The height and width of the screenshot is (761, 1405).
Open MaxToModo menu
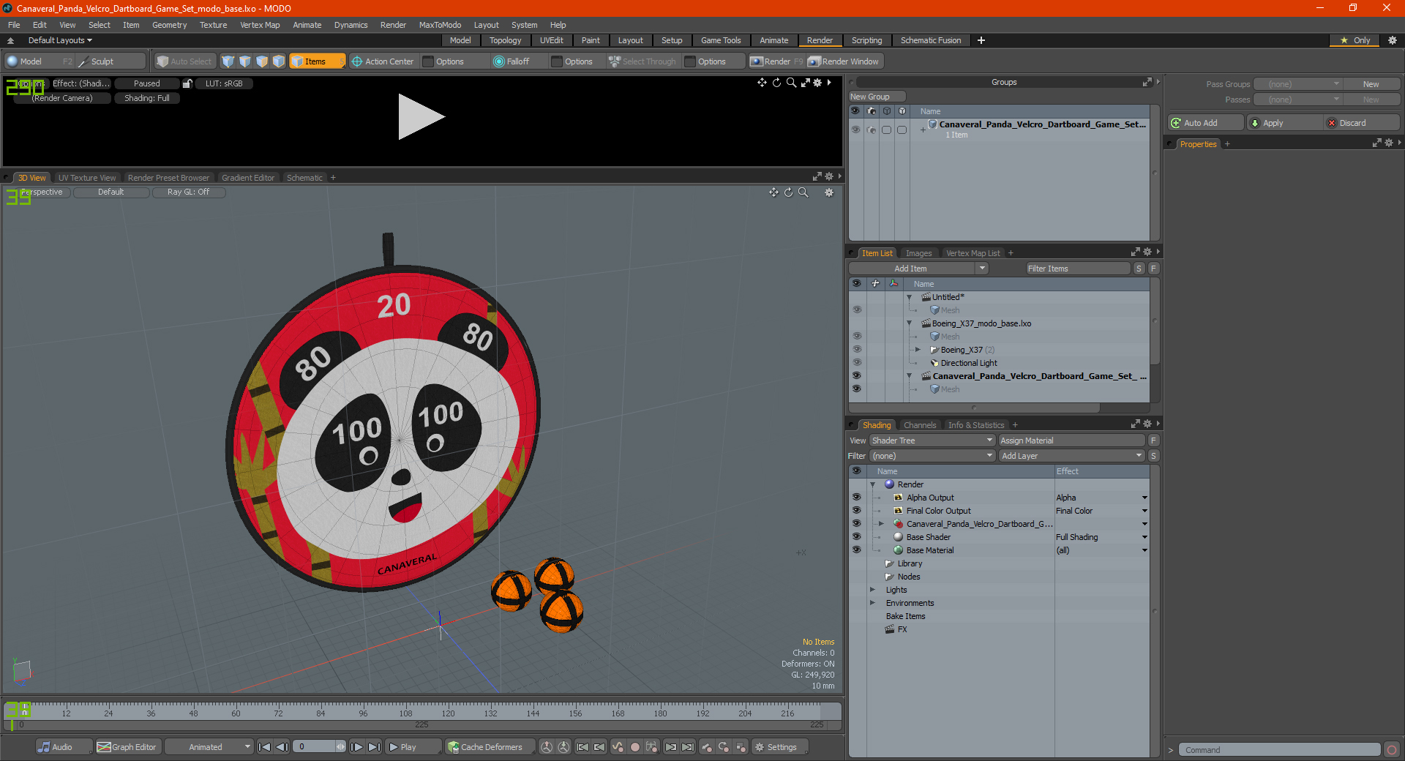coord(440,25)
